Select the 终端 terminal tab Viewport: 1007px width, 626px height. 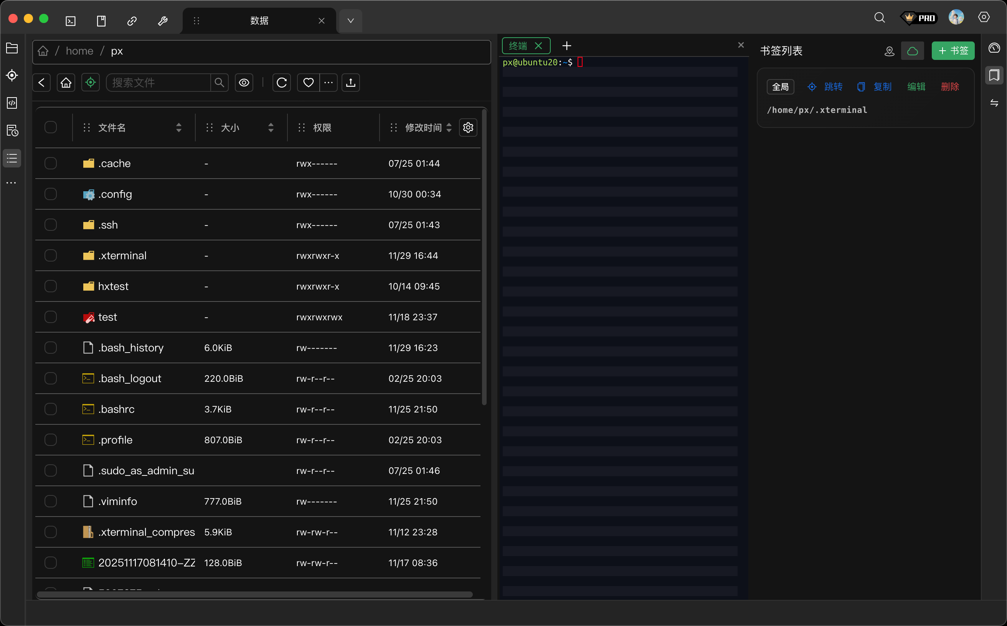coord(518,46)
